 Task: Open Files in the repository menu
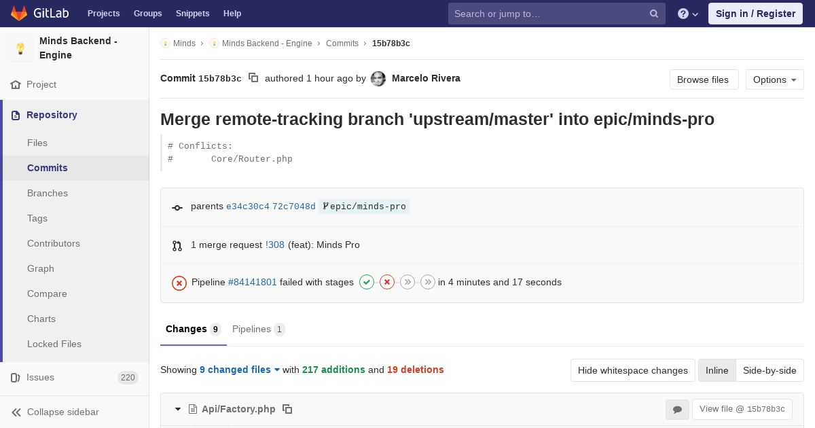click(x=37, y=143)
